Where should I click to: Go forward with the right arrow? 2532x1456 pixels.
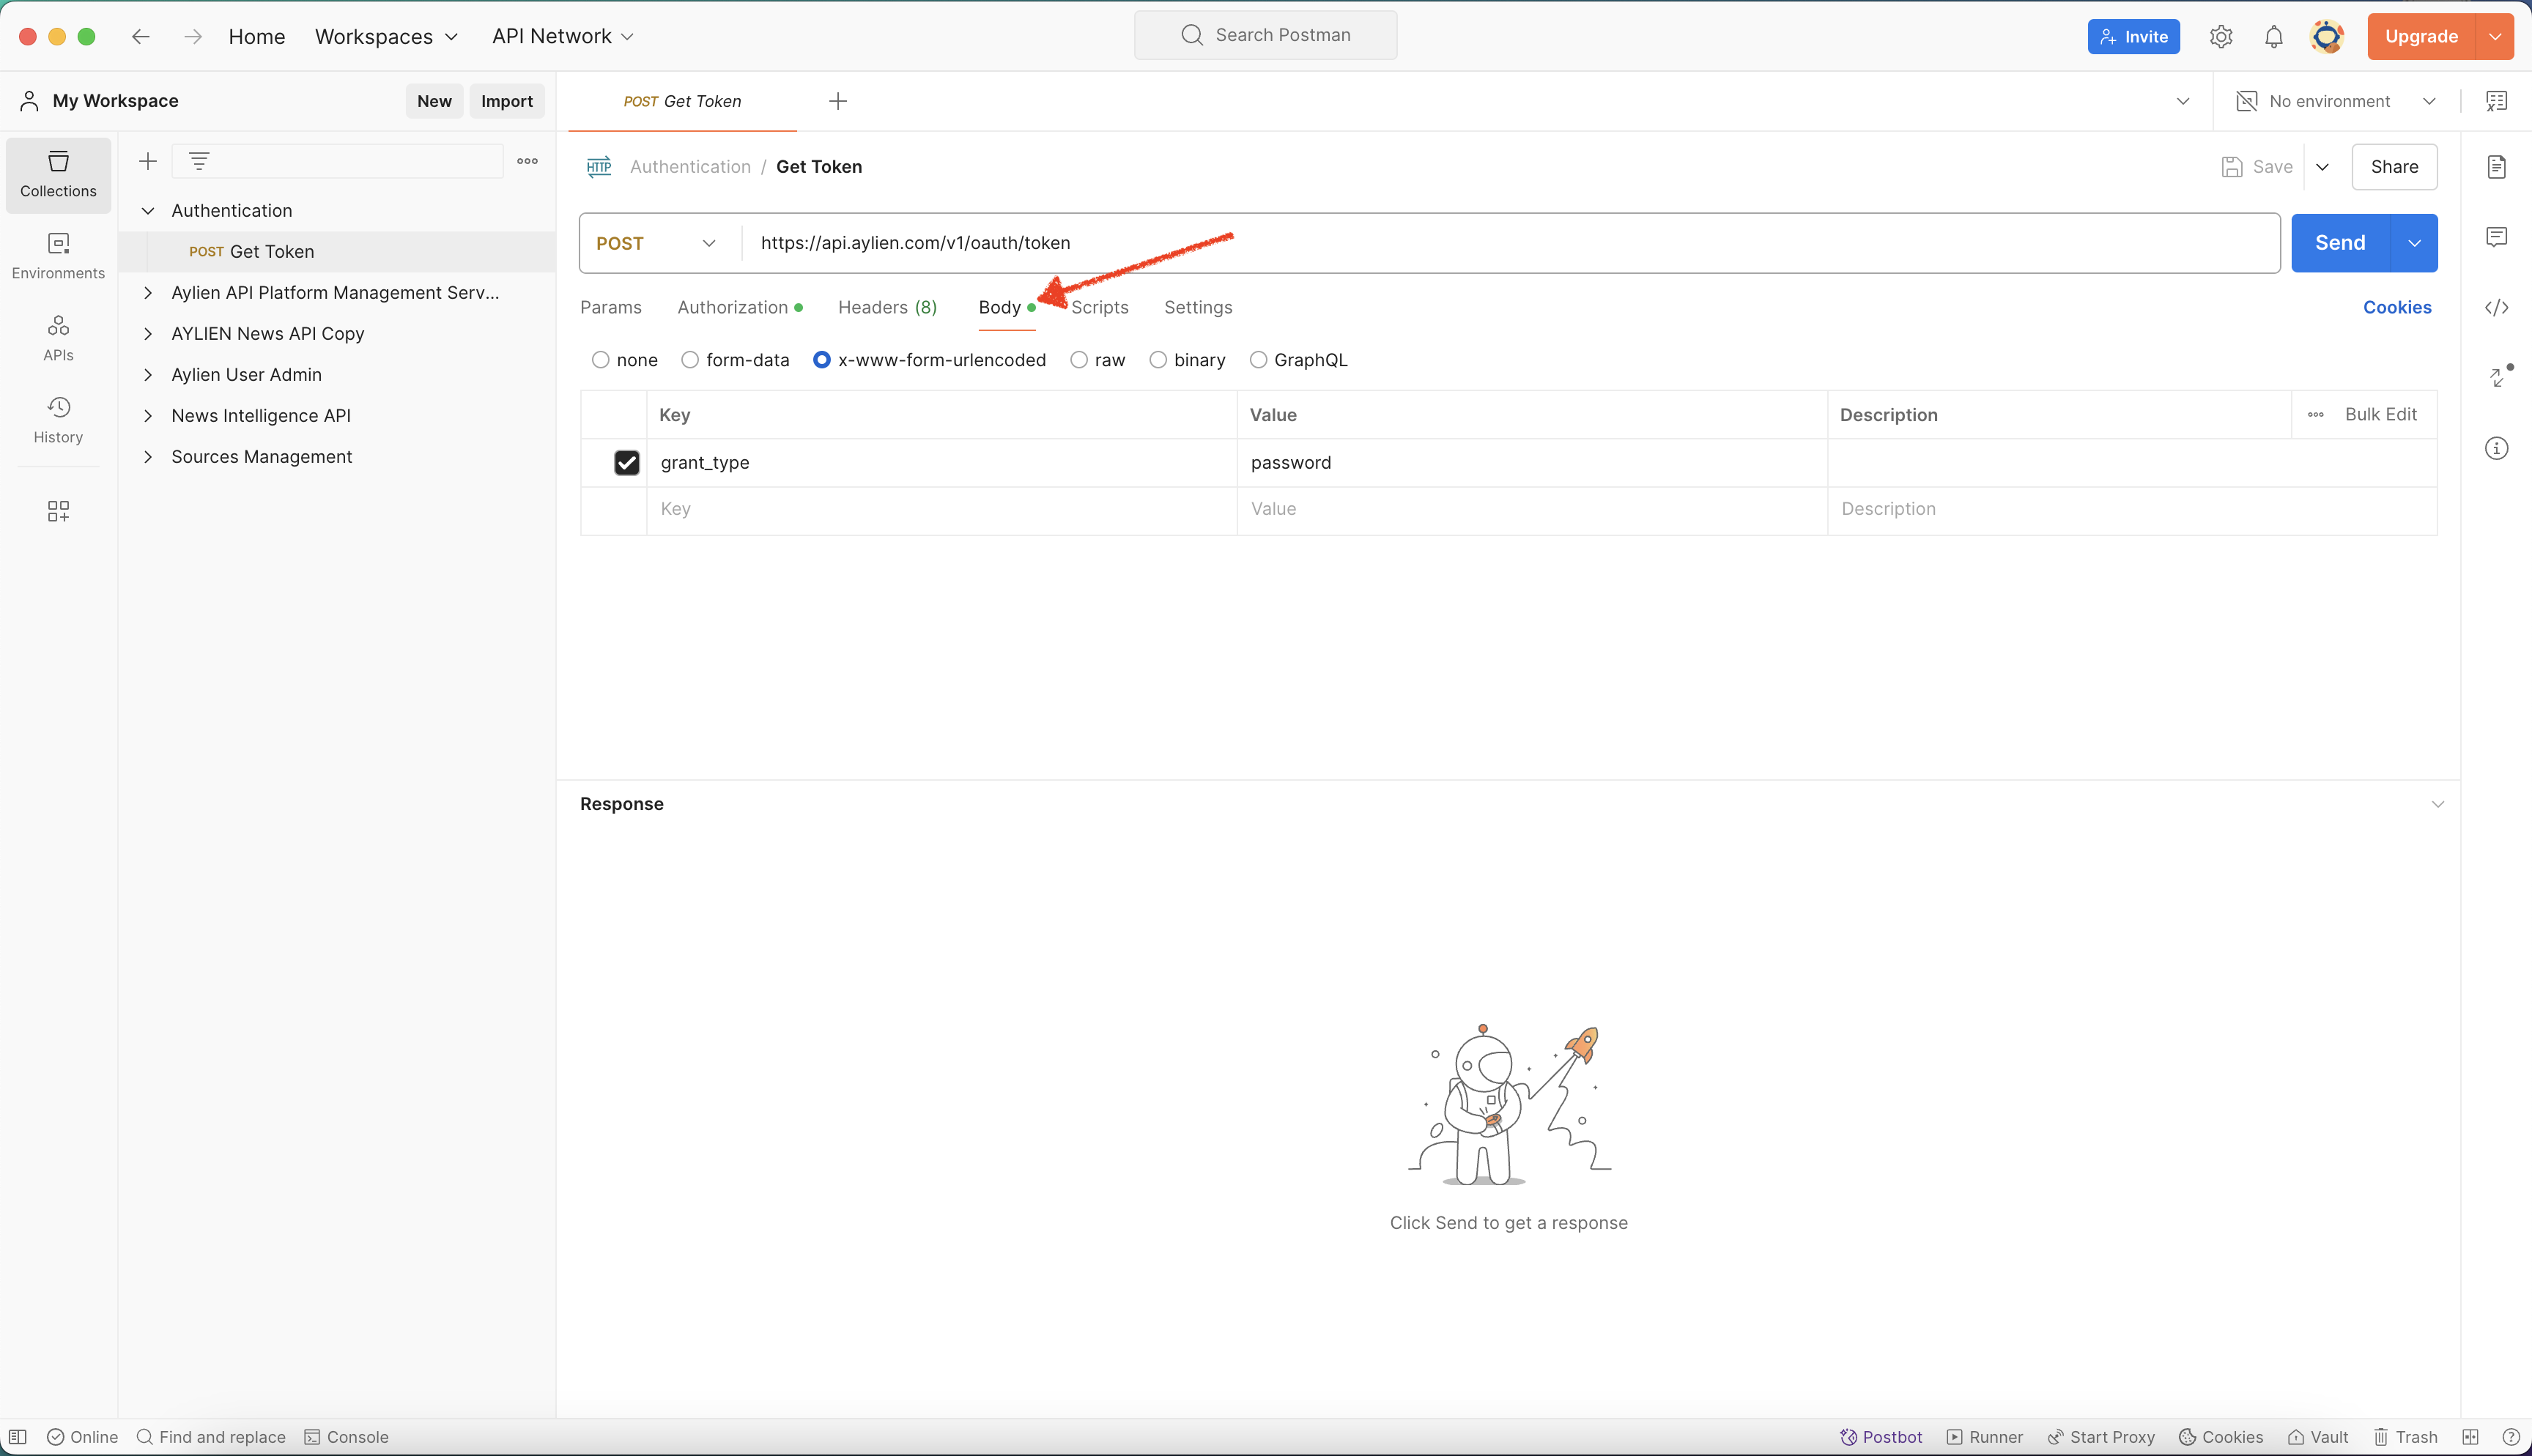193,36
